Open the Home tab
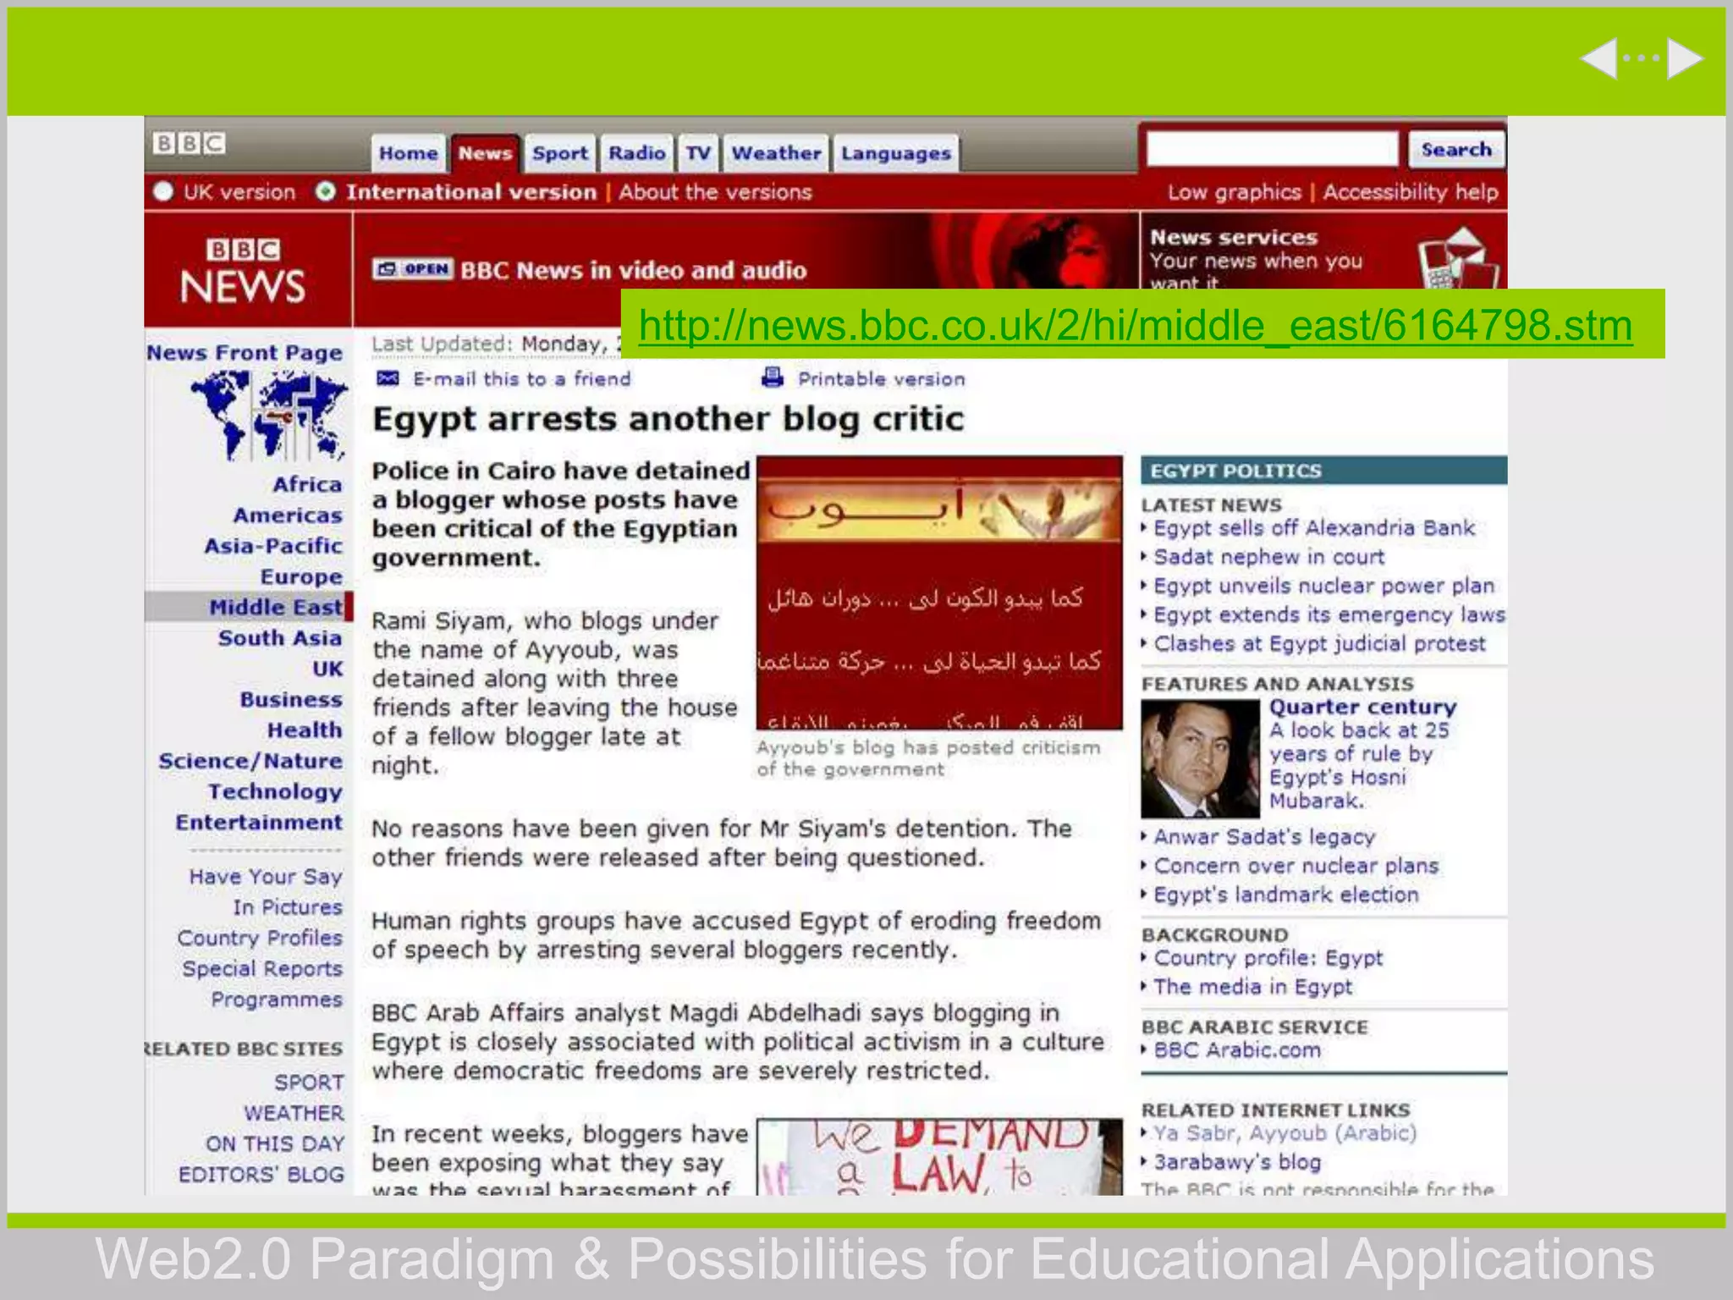 pos(408,153)
